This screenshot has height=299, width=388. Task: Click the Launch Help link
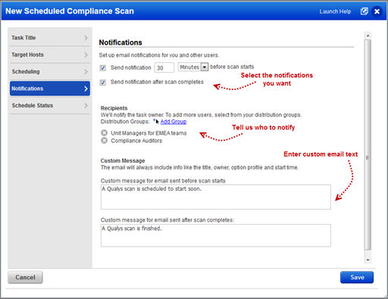pos(335,11)
